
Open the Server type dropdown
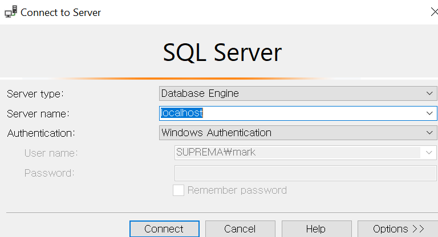298,93
